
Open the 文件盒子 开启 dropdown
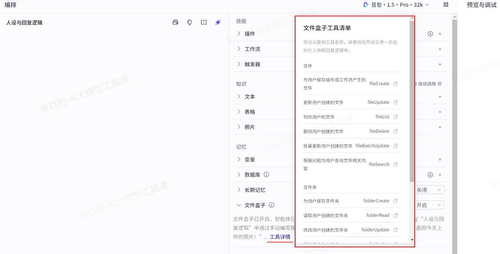click(430, 205)
